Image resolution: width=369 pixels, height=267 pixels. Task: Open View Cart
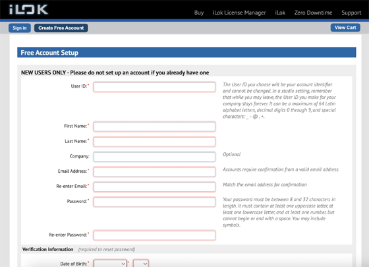(x=345, y=28)
